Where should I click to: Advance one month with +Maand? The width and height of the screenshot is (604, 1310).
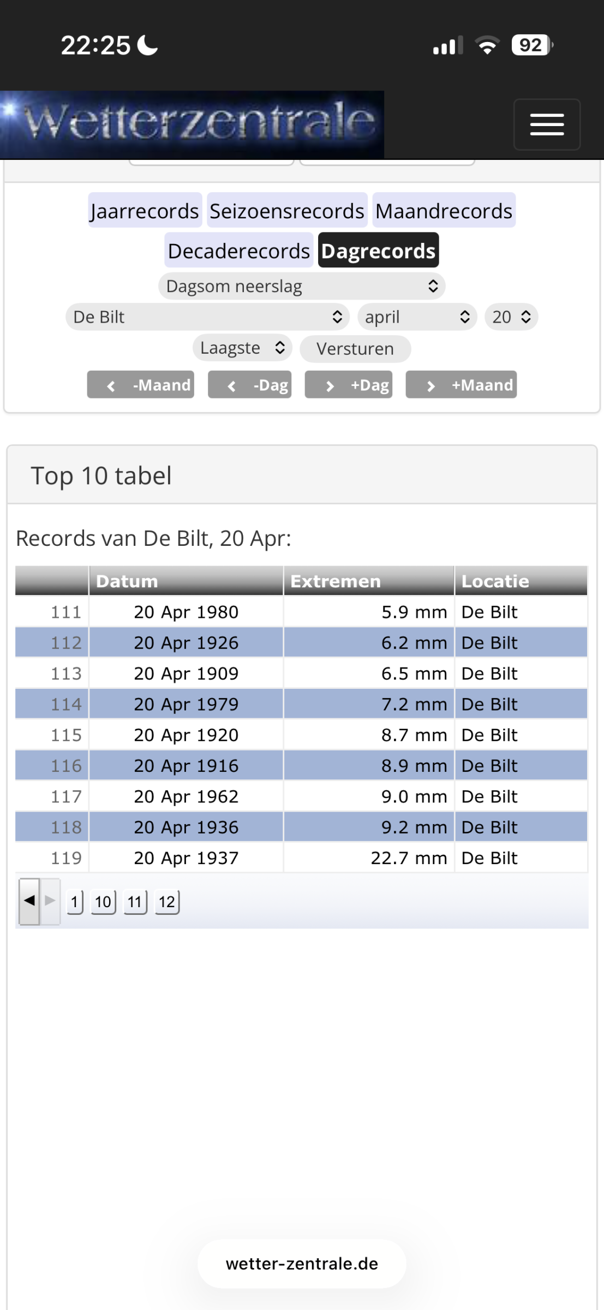coord(461,385)
